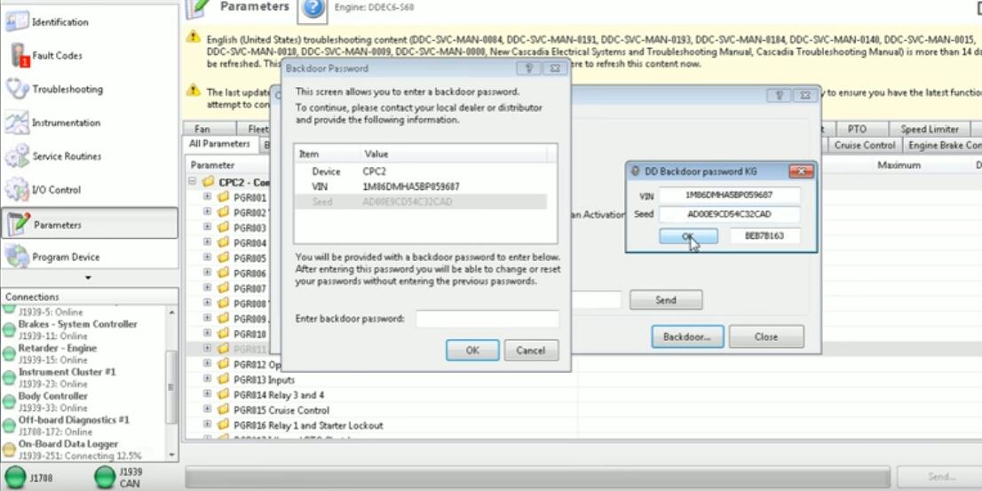Click the J1939 CAN green status indicator
The height and width of the screenshot is (491, 982).
click(105, 477)
